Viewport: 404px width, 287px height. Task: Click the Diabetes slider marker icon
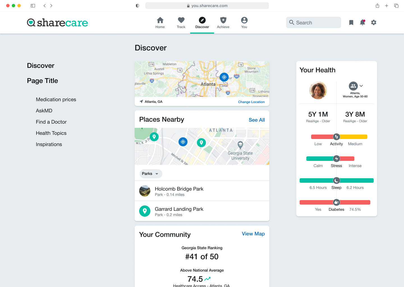coord(336,202)
